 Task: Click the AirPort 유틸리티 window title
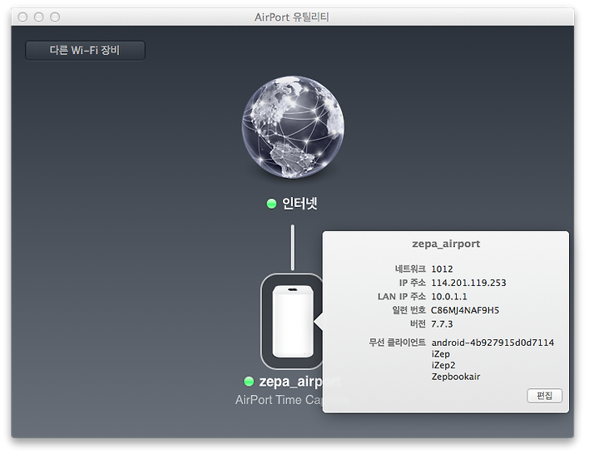pos(292,17)
